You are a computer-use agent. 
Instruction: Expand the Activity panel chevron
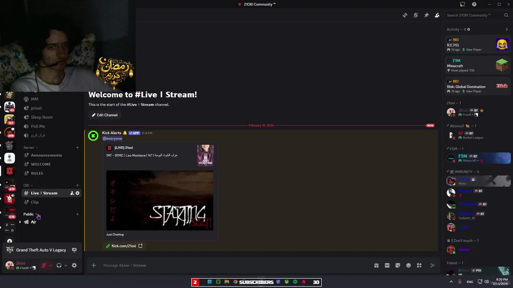pyautogui.click(x=507, y=29)
